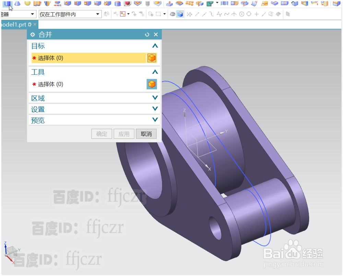
Task: Select the Cone primitive tool
Action: pyautogui.click(x=16, y=3)
